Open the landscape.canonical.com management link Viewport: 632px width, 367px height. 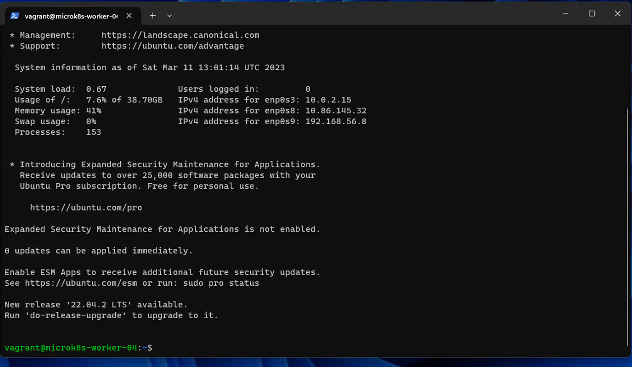click(180, 35)
